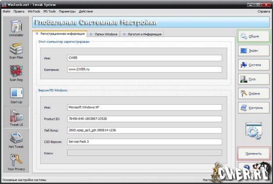The width and height of the screenshot is (273, 184).
Task: Click the Применить apply button
Action: [253, 153]
